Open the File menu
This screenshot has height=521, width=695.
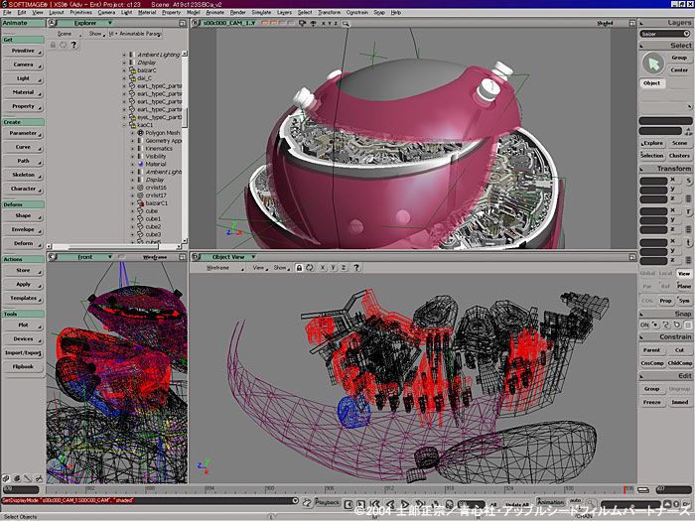coord(7,12)
